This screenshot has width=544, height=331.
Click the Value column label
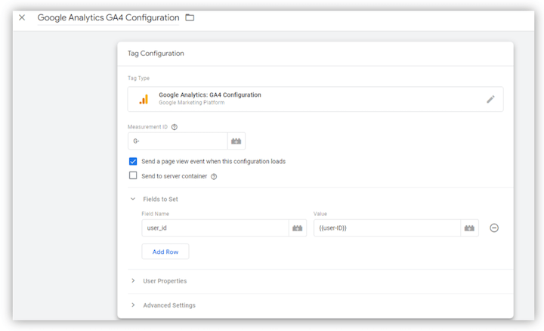tap(320, 214)
